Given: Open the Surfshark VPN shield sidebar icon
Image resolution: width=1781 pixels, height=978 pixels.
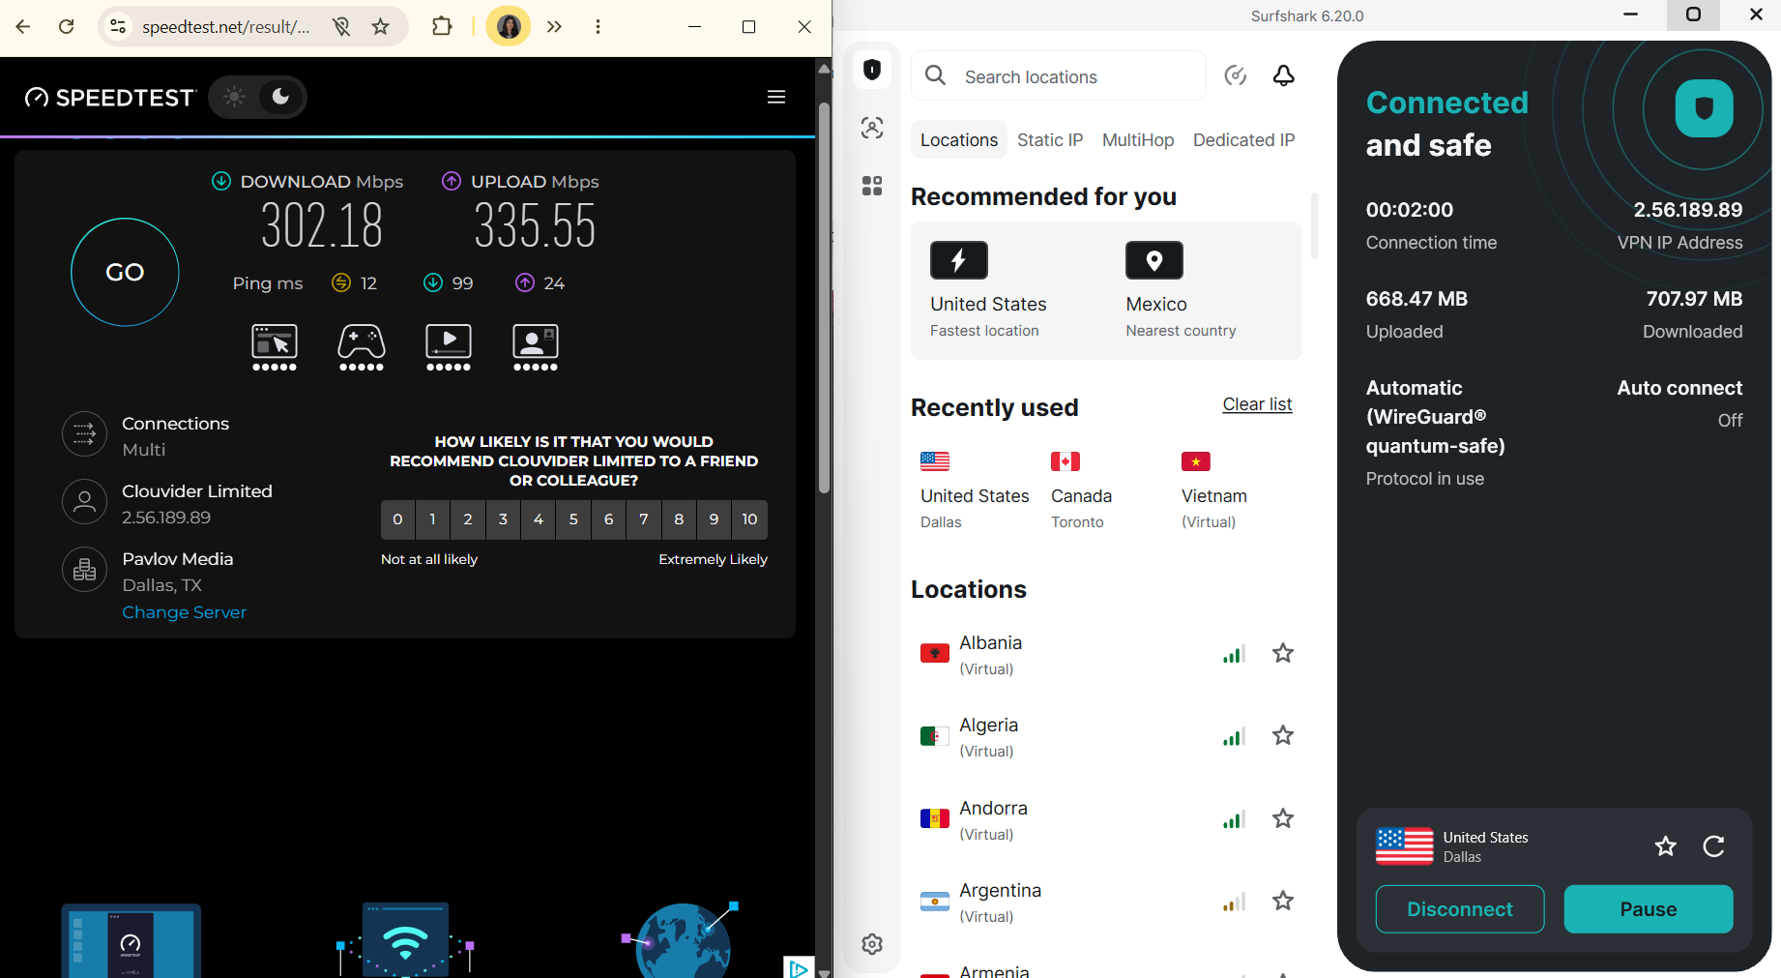Looking at the screenshot, I should point(872,70).
